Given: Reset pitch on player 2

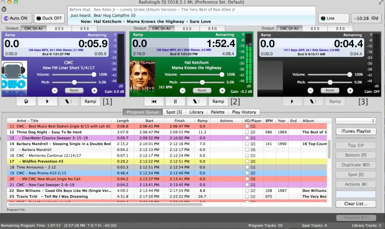Looking at the screenshot, I should click(202, 90).
